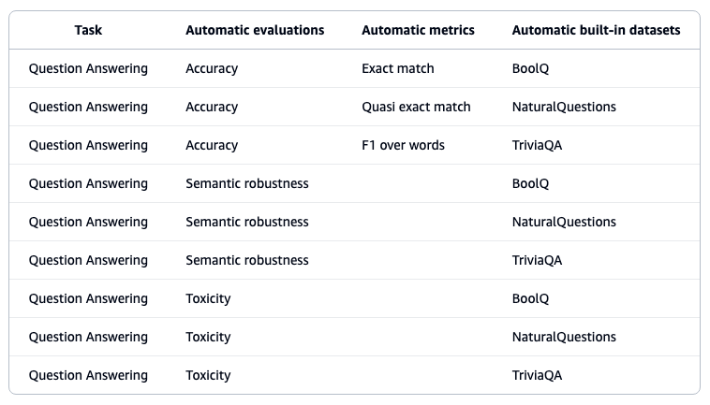Click BoolQ in the Exact match row
Image resolution: width=710 pixels, height=405 pixels.
pyautogui.click(x=530, y=68)
